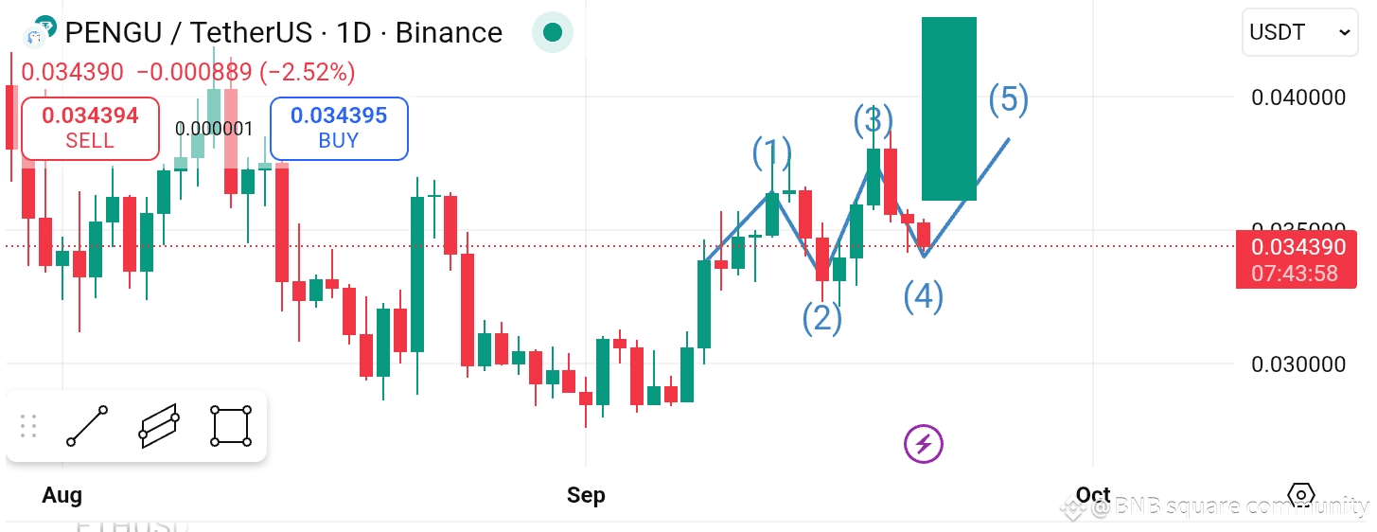Viewport: 1377px width, 532px height.
Task: Click the 0.040000 price axis label
Action: tap(1298, 98)
